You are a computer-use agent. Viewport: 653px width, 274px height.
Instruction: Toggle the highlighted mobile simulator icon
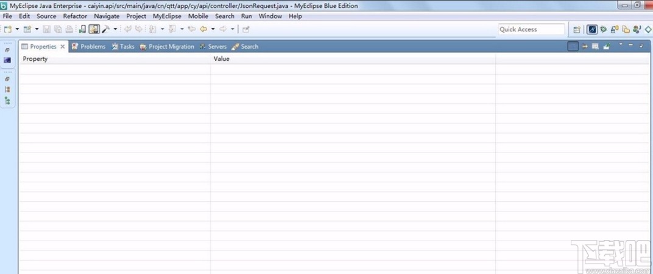[x=94, y=29]
